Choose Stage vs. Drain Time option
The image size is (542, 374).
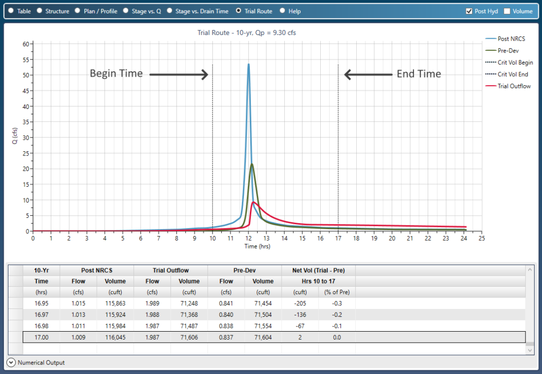[169, 11]
